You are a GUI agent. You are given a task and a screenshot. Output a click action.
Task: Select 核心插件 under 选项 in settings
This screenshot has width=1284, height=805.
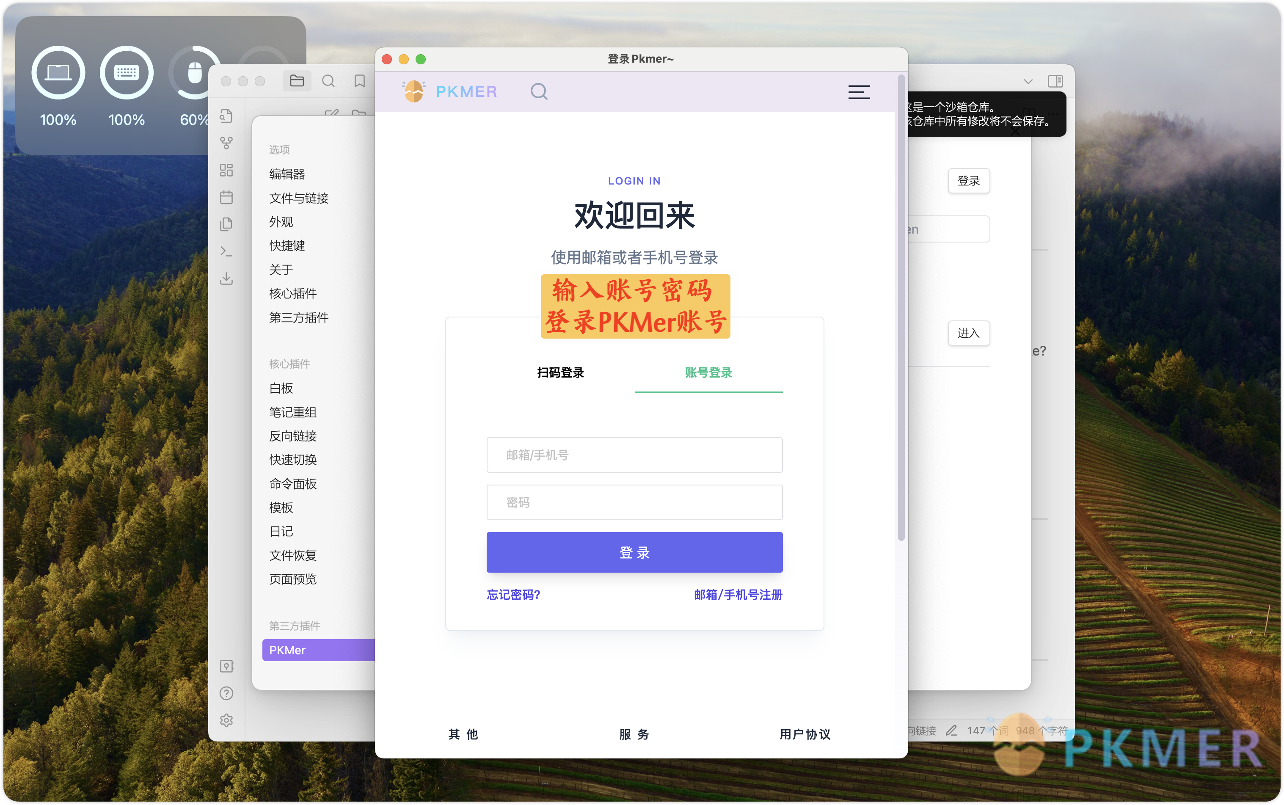pyautogui.click(x=293, y=293)
